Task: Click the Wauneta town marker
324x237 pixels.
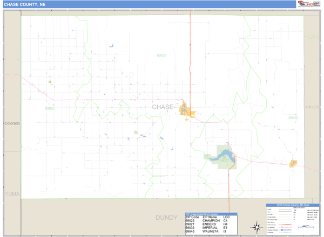Action: click(294, 163)
